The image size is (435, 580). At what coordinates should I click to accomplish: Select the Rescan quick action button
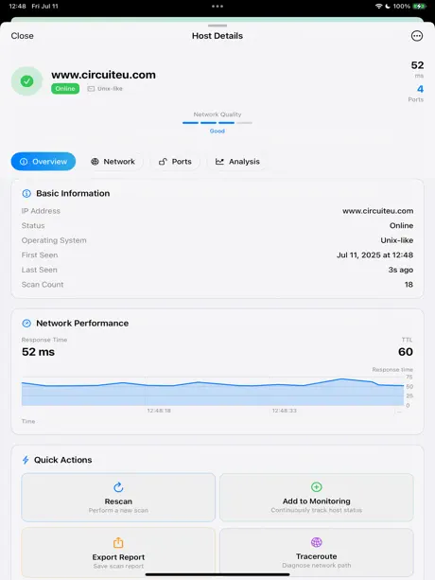pos(118,497)
